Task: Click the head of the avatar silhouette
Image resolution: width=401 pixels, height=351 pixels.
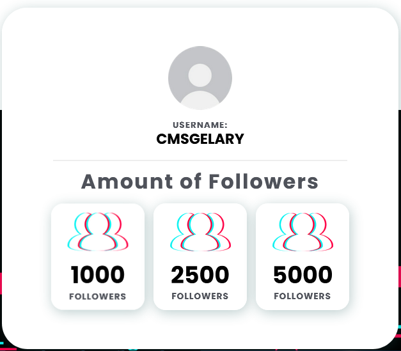Action: (200, 75)
